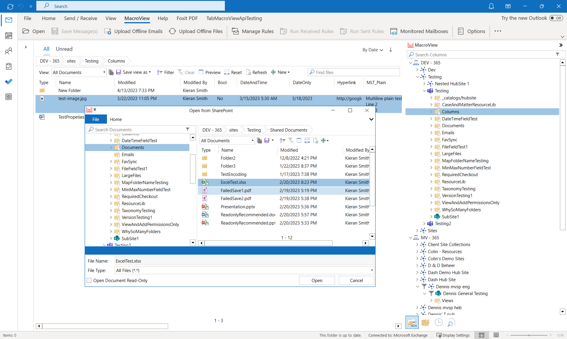Open the To Do checkmark icon

(x=9, y=81)
